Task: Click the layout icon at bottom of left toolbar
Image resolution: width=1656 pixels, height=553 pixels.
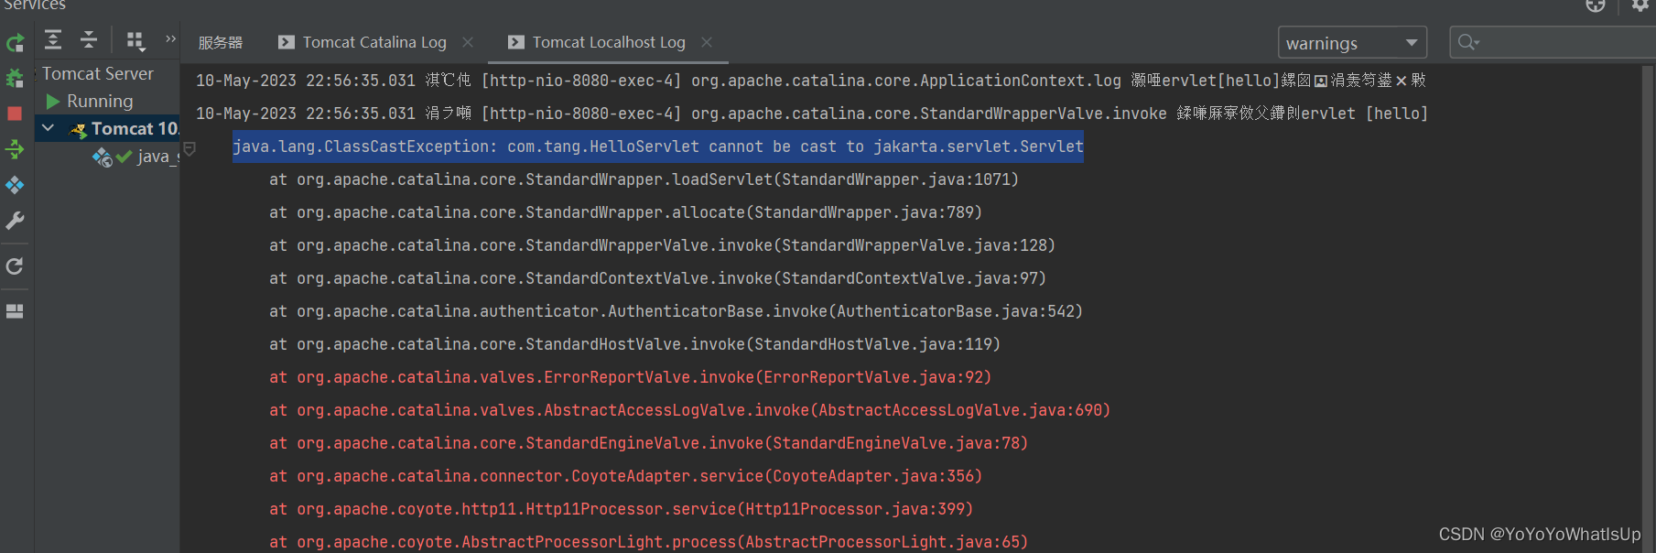Action: tap(15, 311)
